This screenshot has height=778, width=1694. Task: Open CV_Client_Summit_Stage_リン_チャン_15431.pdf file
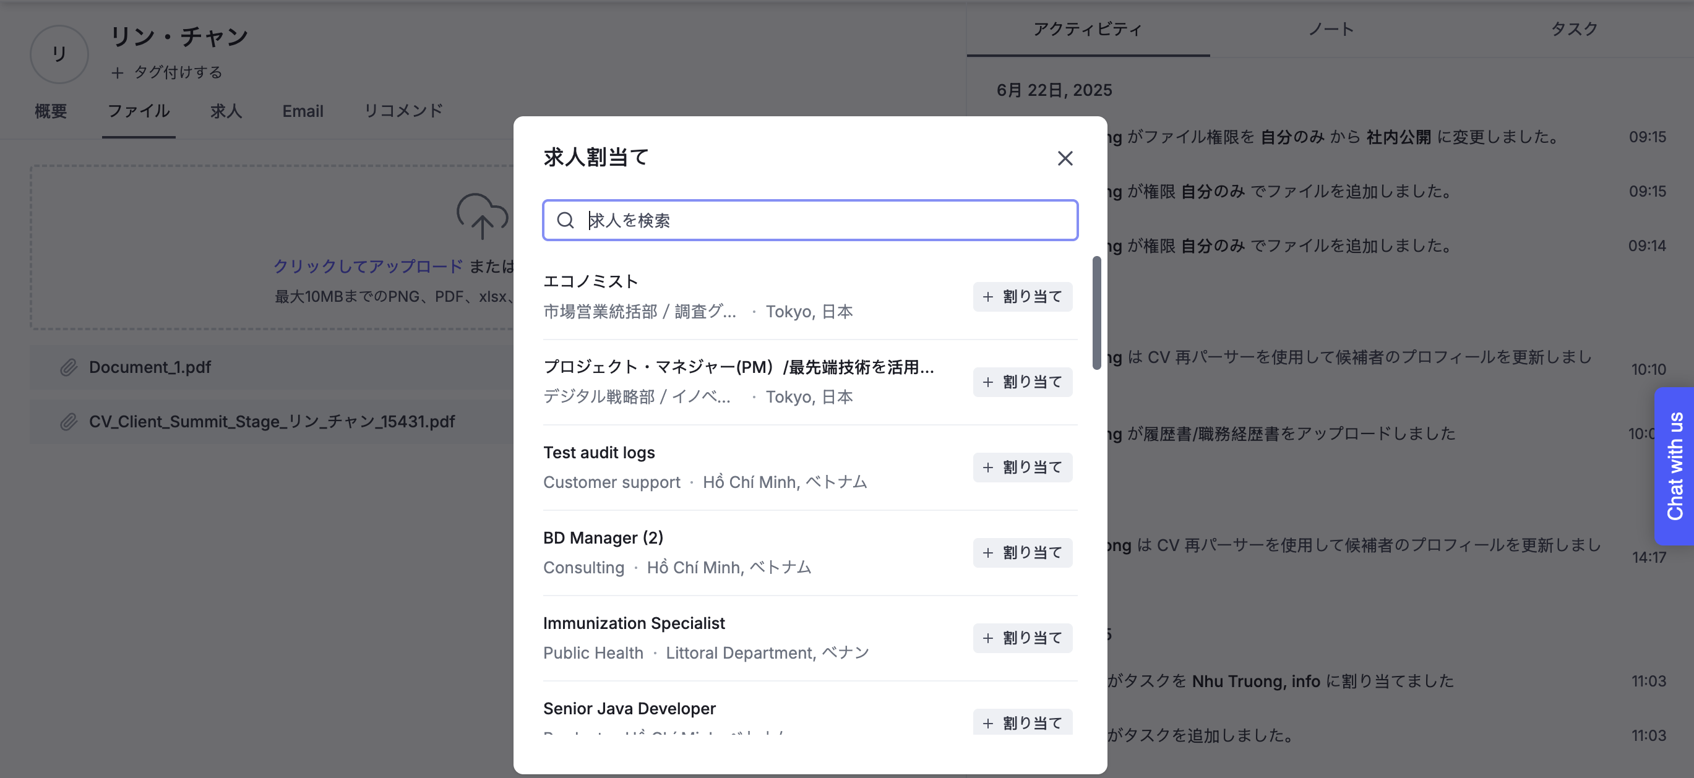click(x=272, y=422)
